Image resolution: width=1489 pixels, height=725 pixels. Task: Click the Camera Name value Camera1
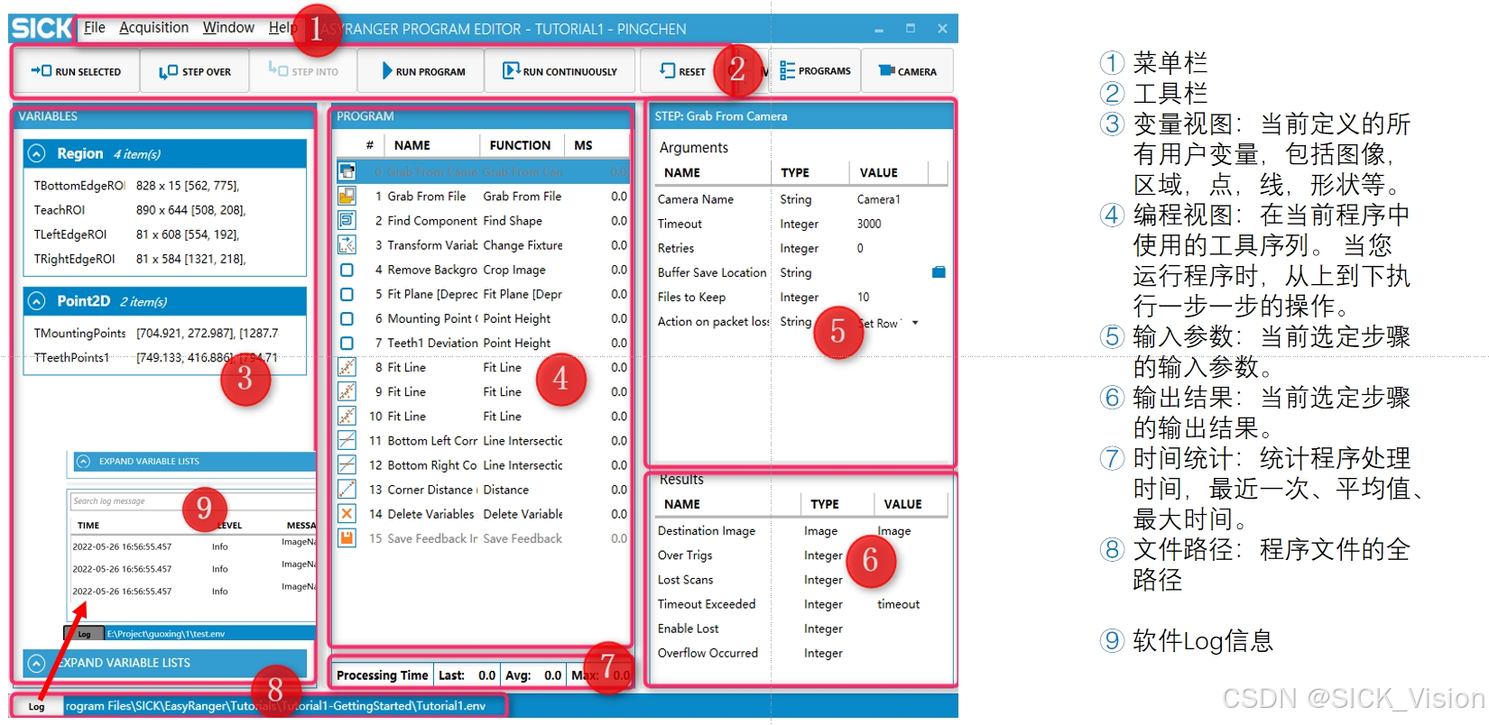click(x=878, y=199)
